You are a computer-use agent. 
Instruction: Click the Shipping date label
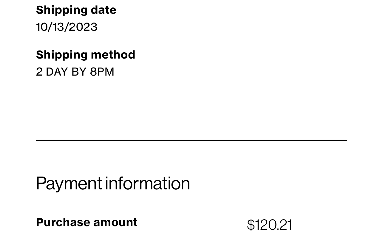point(76,10)
